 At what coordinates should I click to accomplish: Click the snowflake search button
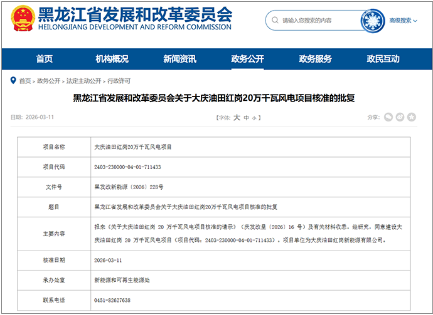tap(372, 21)
